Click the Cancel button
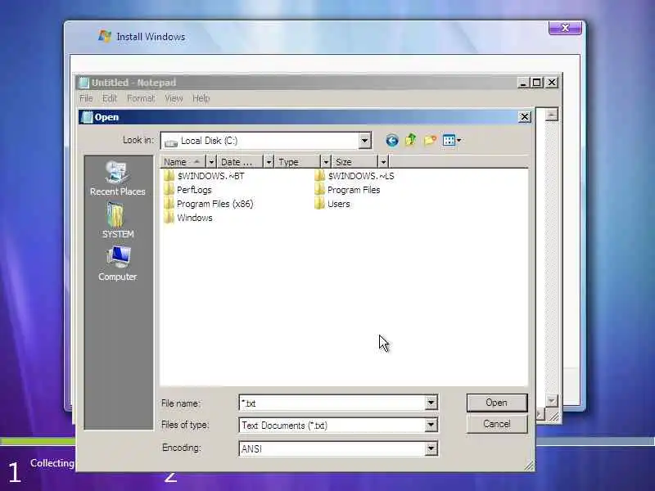 click(497, 424)
